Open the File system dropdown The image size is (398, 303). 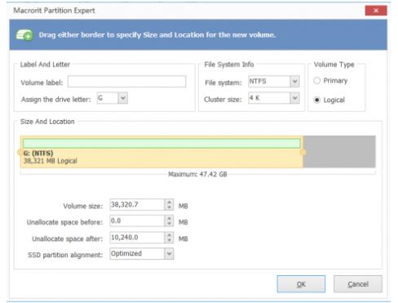pyautogui.click(x=294, y=82)
